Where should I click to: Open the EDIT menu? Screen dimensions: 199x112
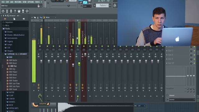(x=7, y=2)
